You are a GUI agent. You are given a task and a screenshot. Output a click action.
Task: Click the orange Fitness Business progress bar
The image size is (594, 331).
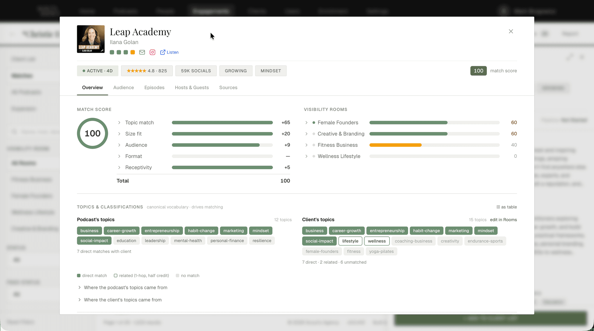[396, 145]
